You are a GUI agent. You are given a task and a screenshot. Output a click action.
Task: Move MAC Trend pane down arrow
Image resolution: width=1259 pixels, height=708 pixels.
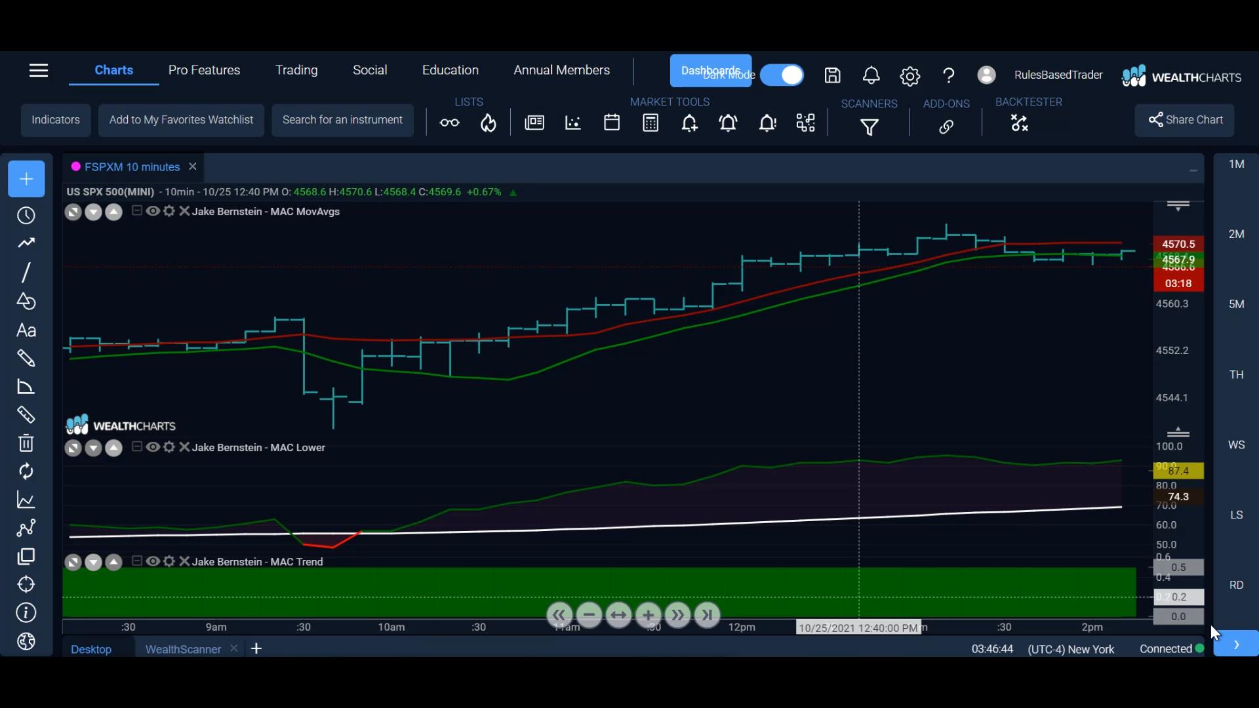pos(93,562)
